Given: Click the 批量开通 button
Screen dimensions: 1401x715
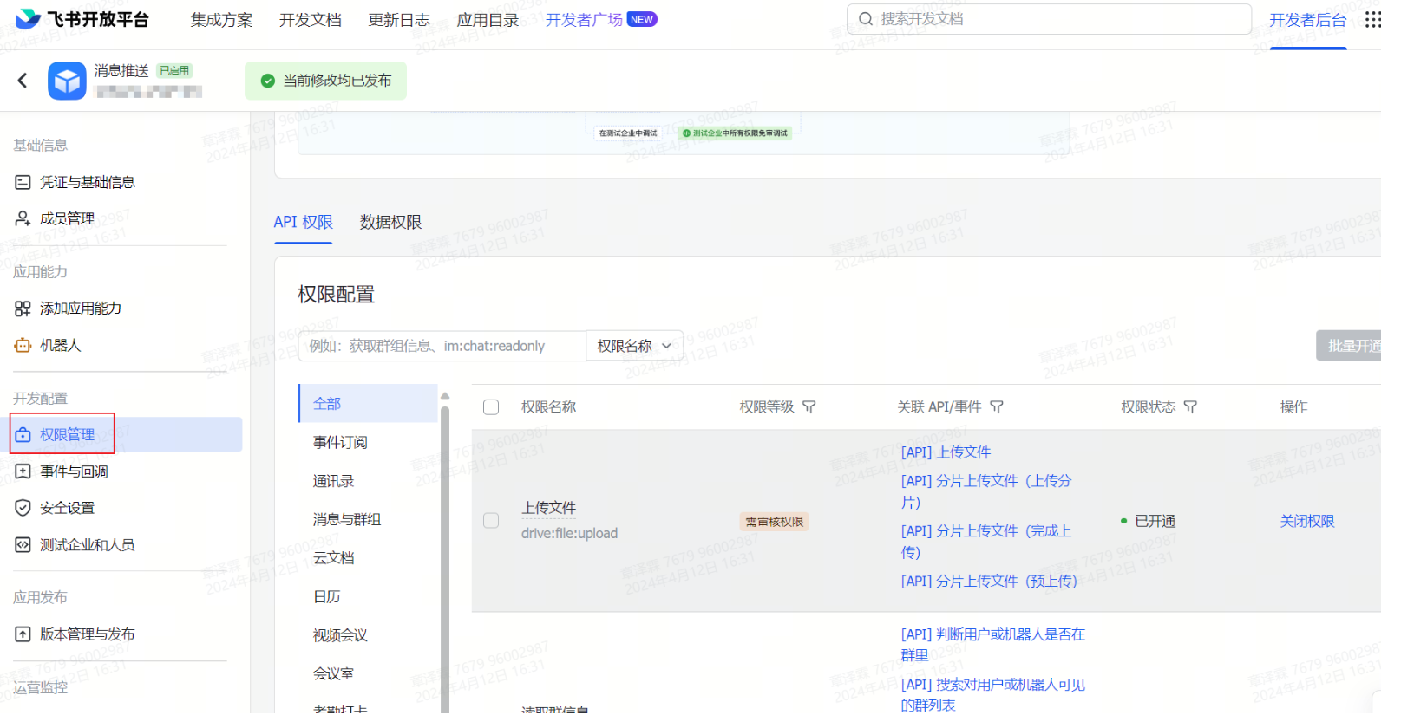Looking at the screenshot, I should (x=1350, y=346).
